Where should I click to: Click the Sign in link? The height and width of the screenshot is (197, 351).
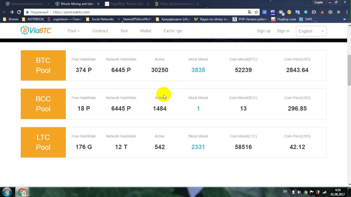[283, 31]
